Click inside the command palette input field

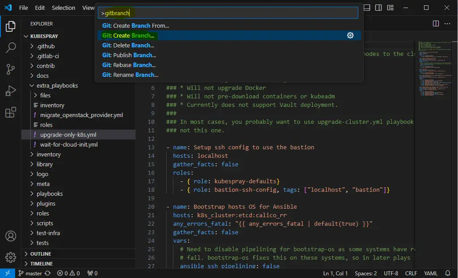click(228, 13)
